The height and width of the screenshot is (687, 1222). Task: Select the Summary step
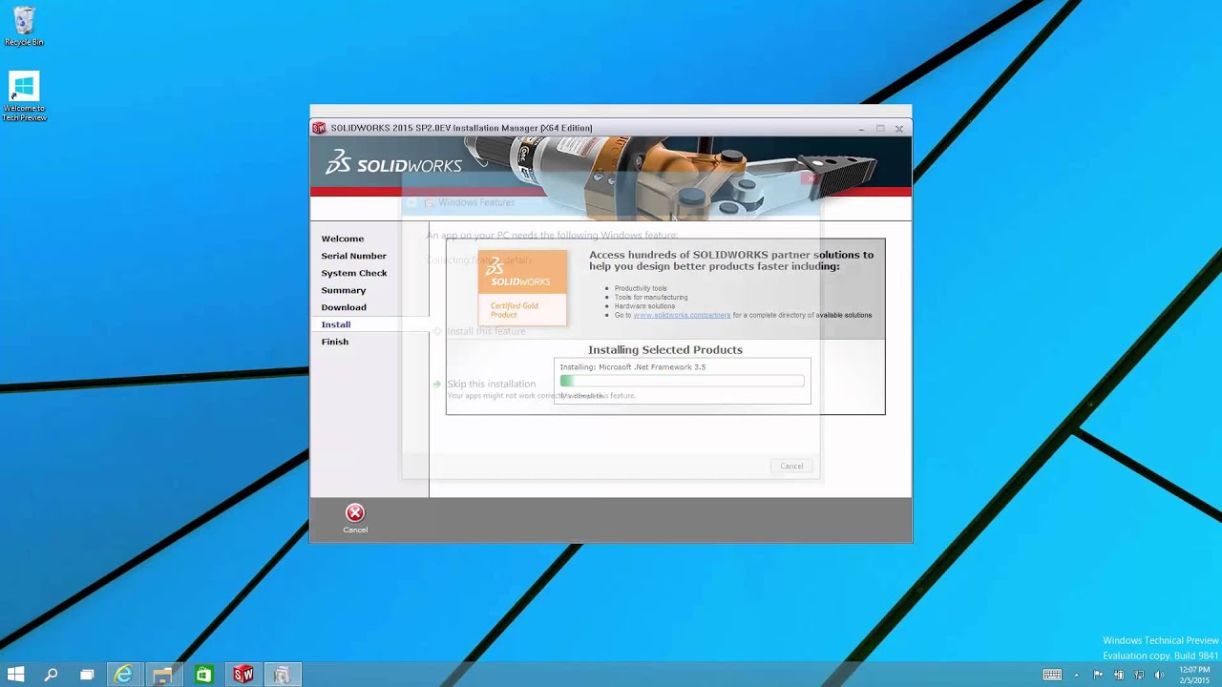(x=344, y=290)
